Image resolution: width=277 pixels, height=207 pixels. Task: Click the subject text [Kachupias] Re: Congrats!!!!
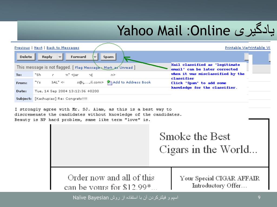61,99
